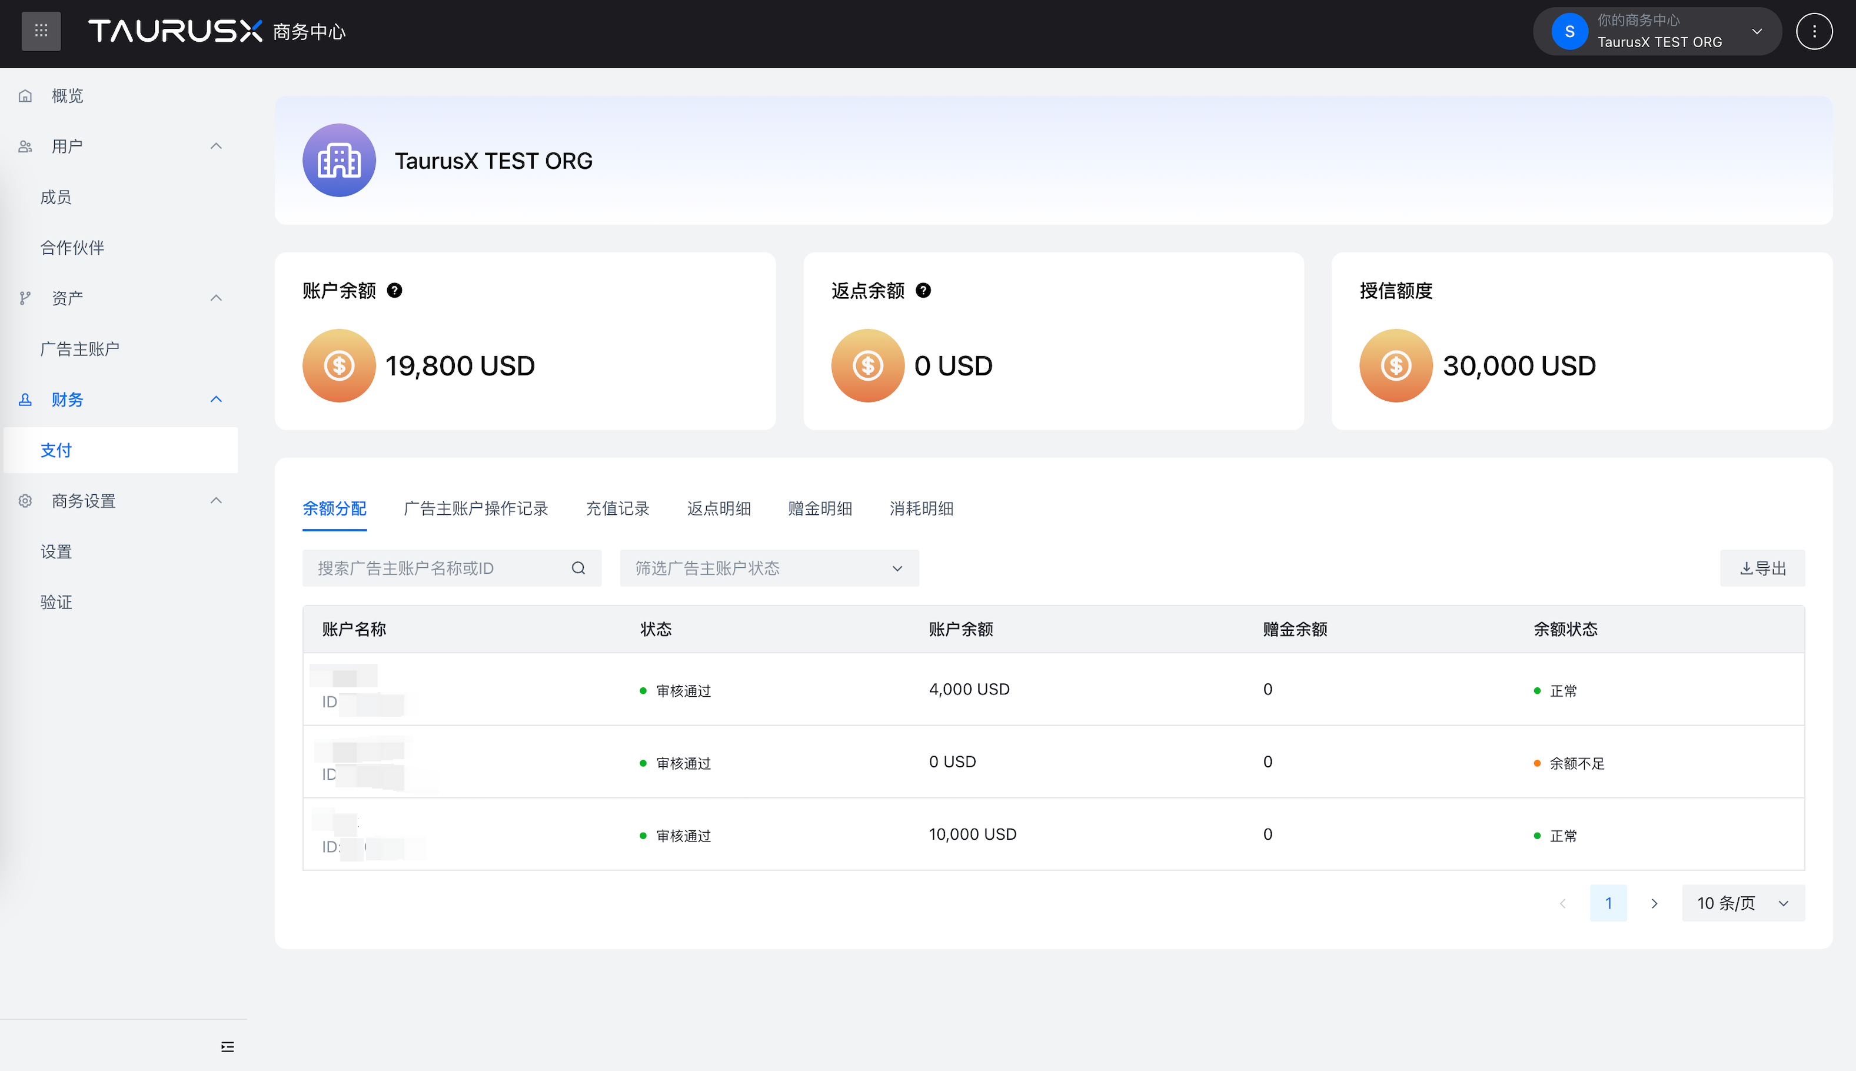Viewport: 1856px width, 1071px height.
Task: Collapse the 财务 menu chevron
Action: pyautogui.click(x=216, y=400)
